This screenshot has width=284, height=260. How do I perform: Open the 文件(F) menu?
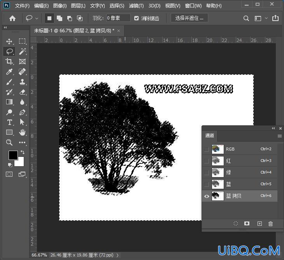click(x=22, y=6)
